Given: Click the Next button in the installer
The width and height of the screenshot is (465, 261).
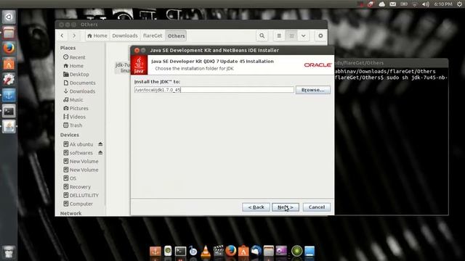Looking at the screenshot, I should point(286,207).
